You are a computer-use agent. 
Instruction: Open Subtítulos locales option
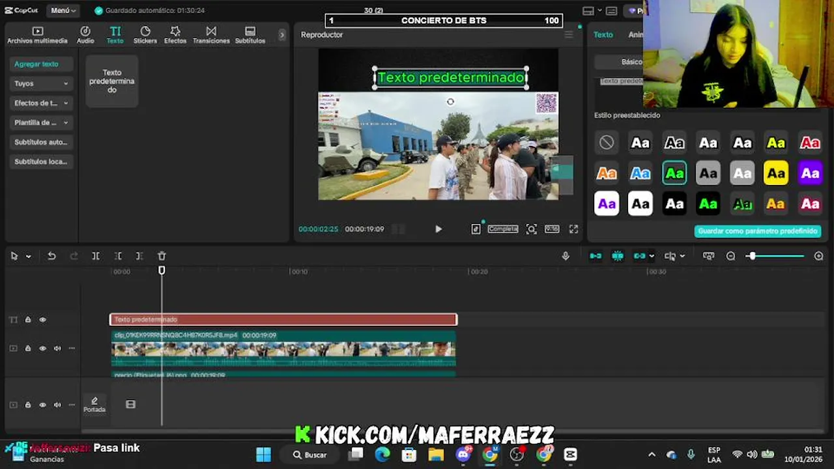[x=41, y=162]
